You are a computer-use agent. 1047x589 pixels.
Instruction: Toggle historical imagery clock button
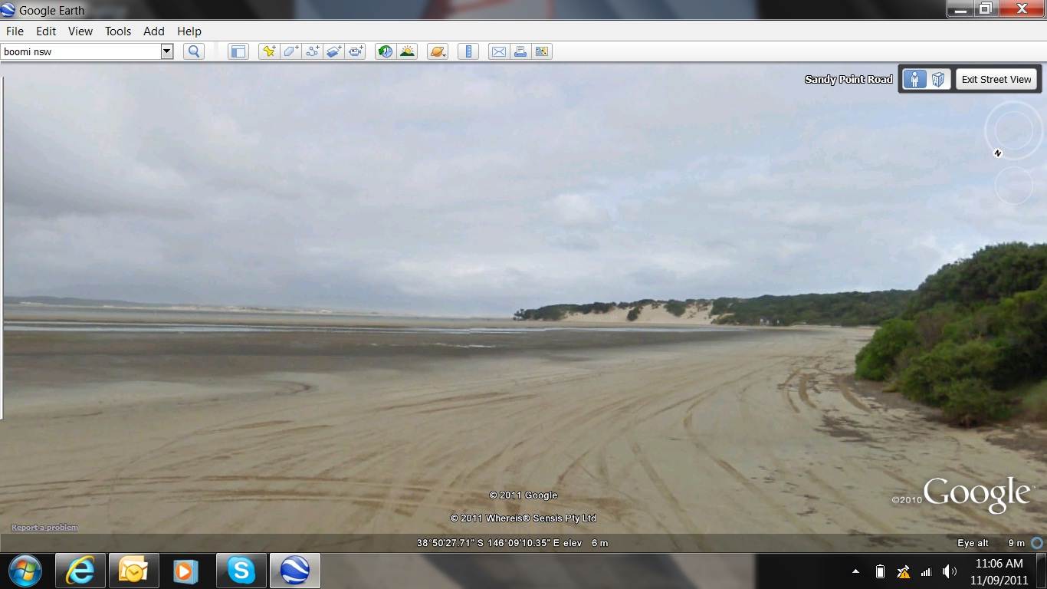(386, 51)
